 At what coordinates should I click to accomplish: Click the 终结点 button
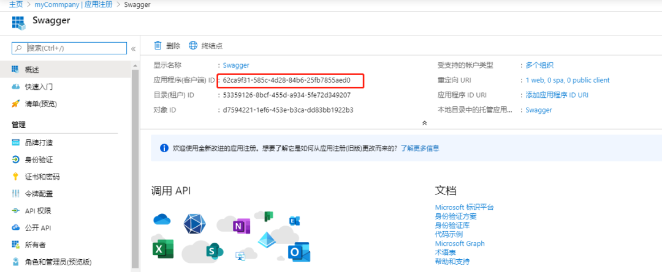click(x=205, y=45)
